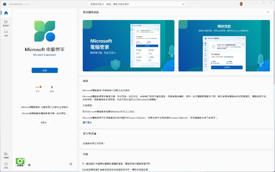This screenshot has height=172, width=275.
Task: Focus the store search box
Action: [137, 4]
